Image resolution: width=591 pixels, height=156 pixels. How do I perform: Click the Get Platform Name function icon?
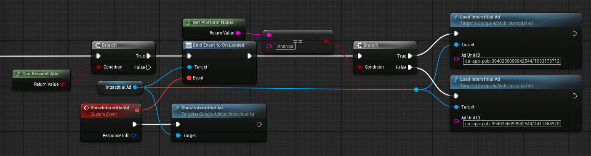189,22
